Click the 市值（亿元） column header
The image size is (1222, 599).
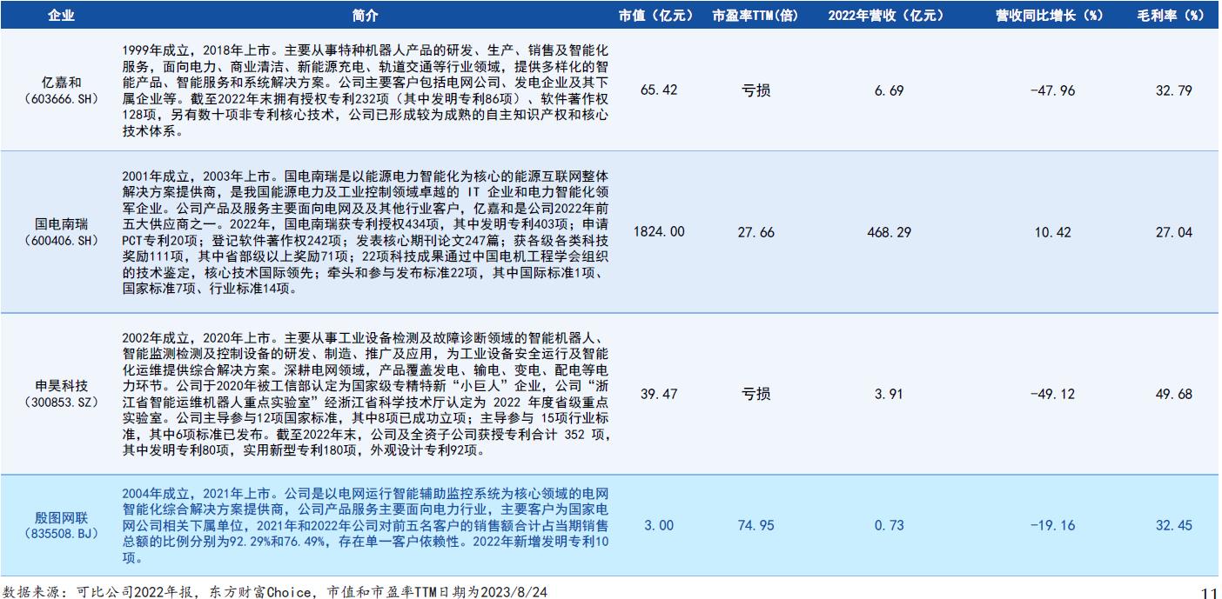pyautogui.click(x=657, y=15)
